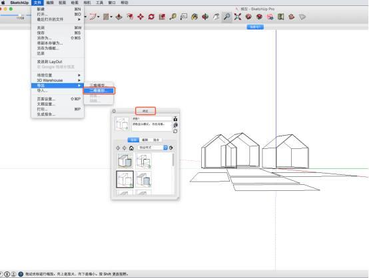369x278 pixels.
Task: Click the gray tag toolbar icon
Action: click(x=302, y=17)
